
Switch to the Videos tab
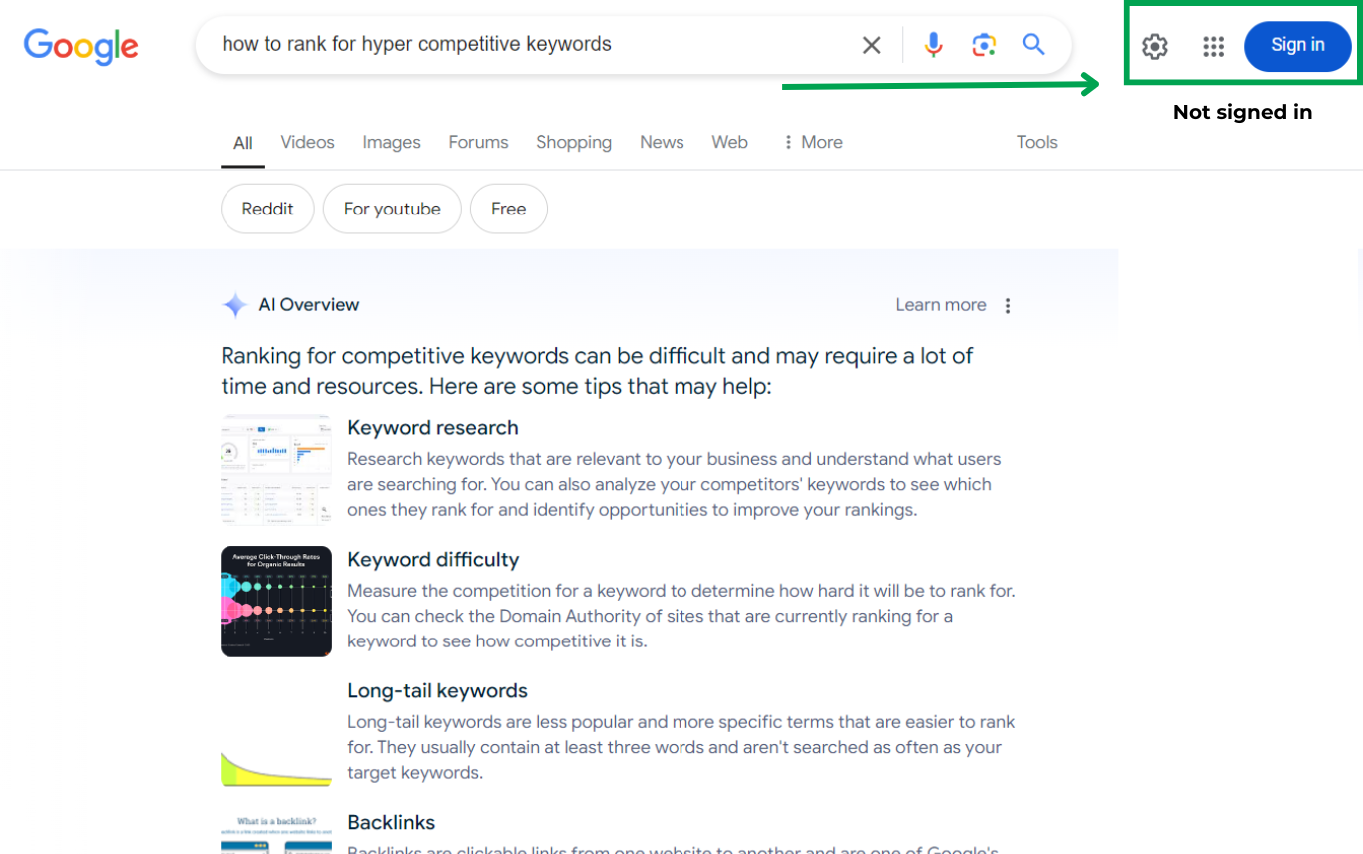(x=307, y=142)
